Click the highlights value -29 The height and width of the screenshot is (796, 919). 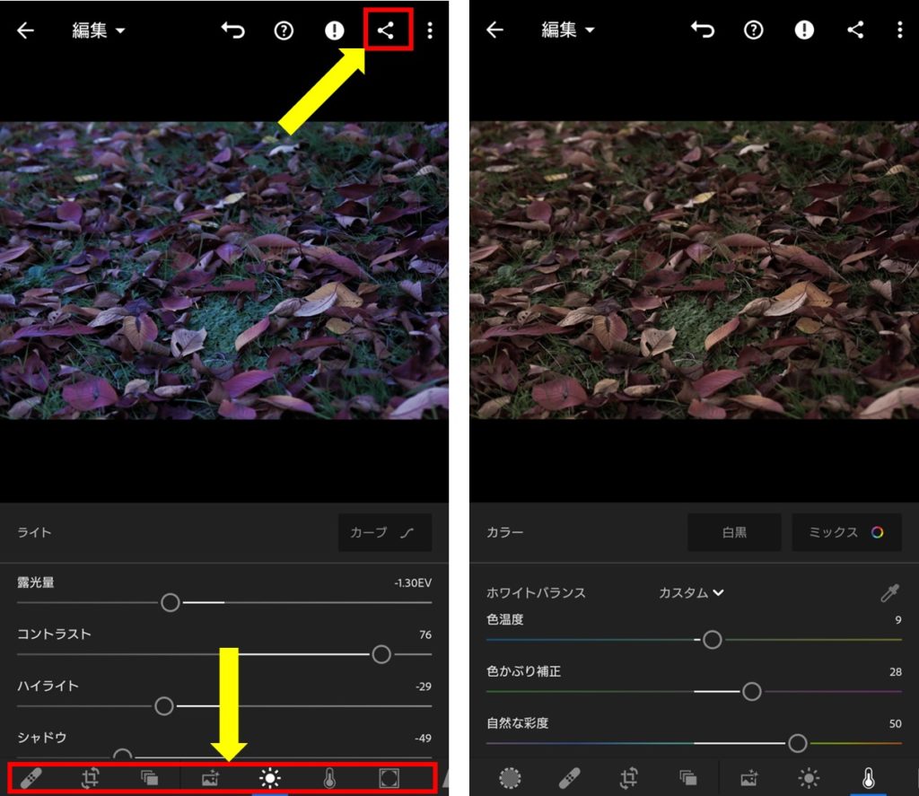[x=424, y=687]
